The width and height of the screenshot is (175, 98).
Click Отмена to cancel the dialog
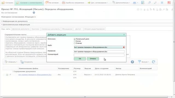[x=93, y=59]
